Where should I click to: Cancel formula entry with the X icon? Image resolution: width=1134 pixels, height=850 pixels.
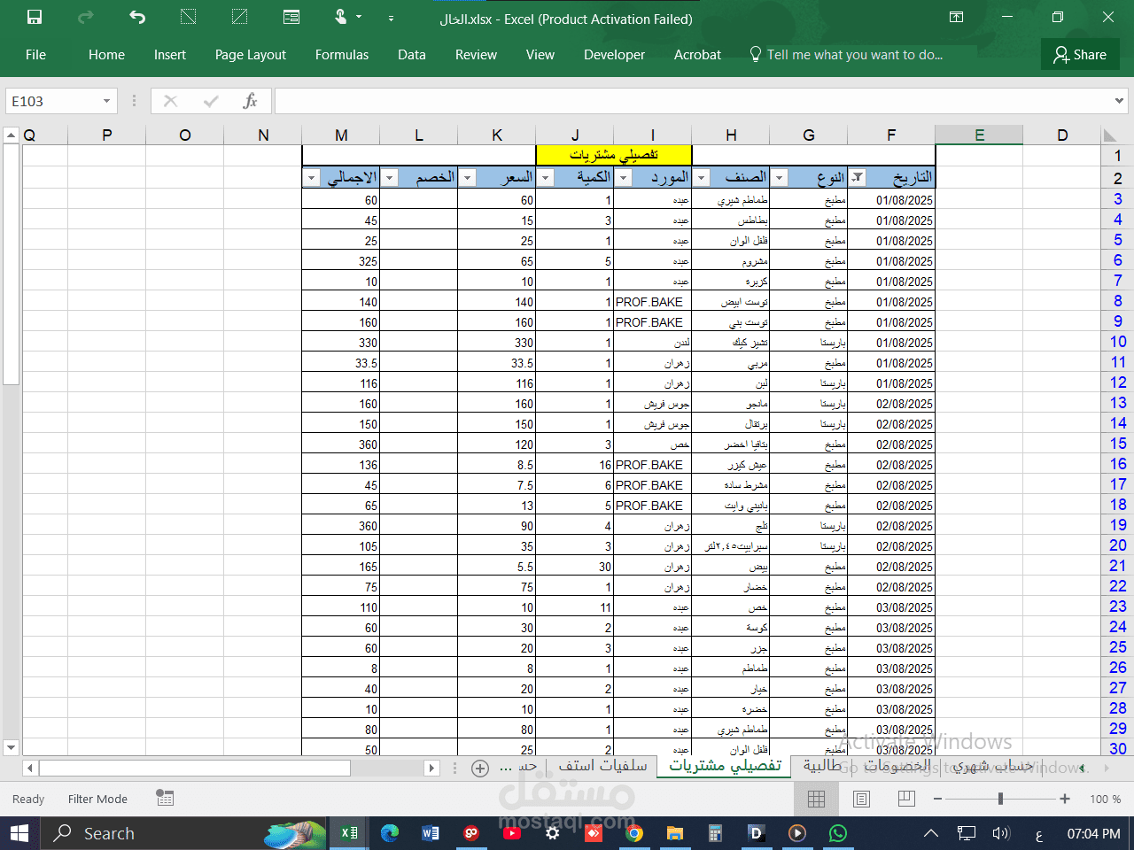point(171,101)
